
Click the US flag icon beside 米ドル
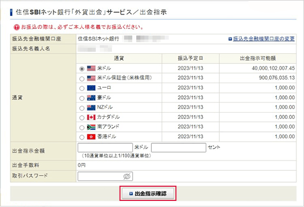(x=91, y=68)
